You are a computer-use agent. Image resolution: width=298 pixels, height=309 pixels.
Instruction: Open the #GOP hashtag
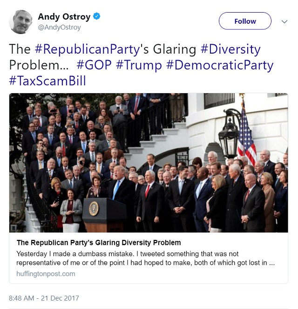[94, 65]
